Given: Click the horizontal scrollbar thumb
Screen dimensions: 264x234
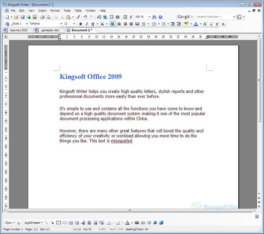Looking at the screenshot, I should [x=130, y=210].
